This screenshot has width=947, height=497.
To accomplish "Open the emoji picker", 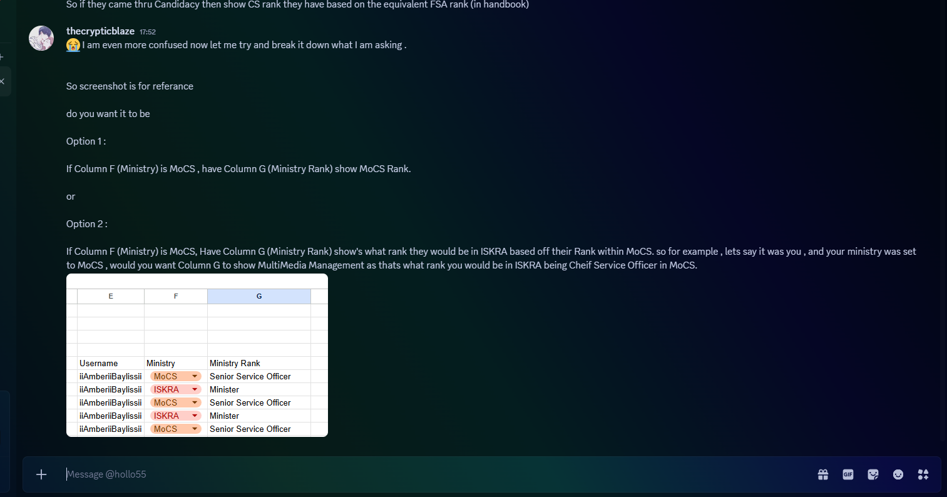I will pos(898,474).
